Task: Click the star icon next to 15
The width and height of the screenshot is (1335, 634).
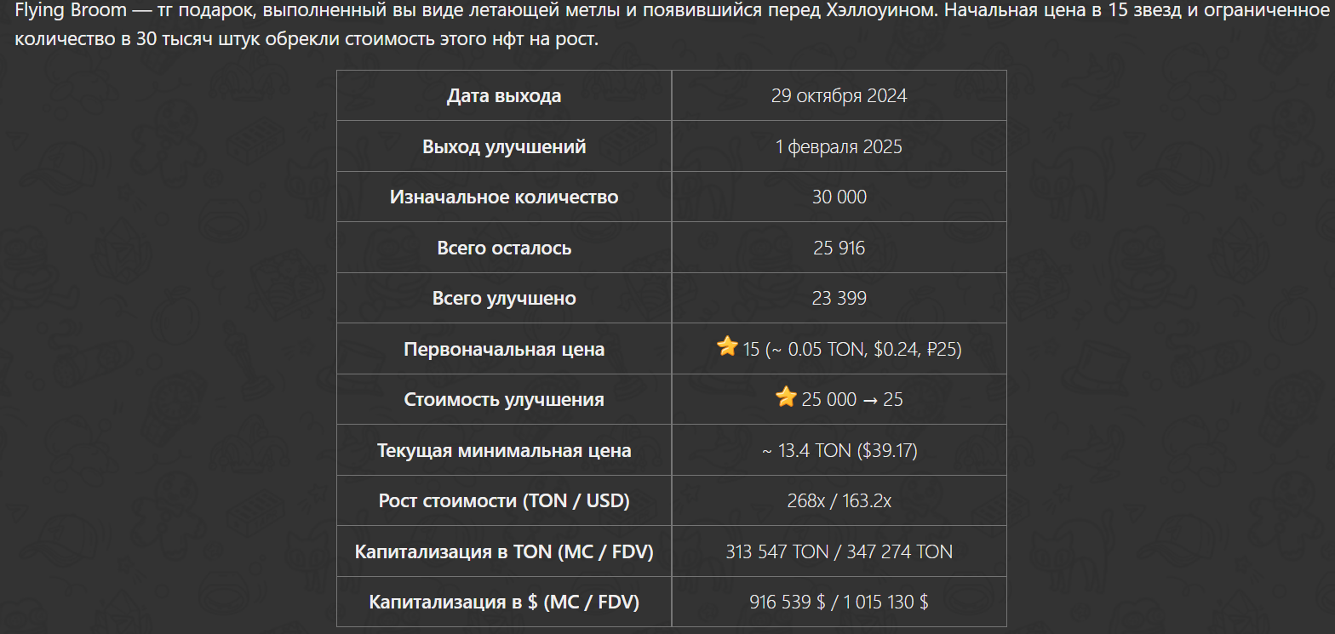Action: pos(727,347)
